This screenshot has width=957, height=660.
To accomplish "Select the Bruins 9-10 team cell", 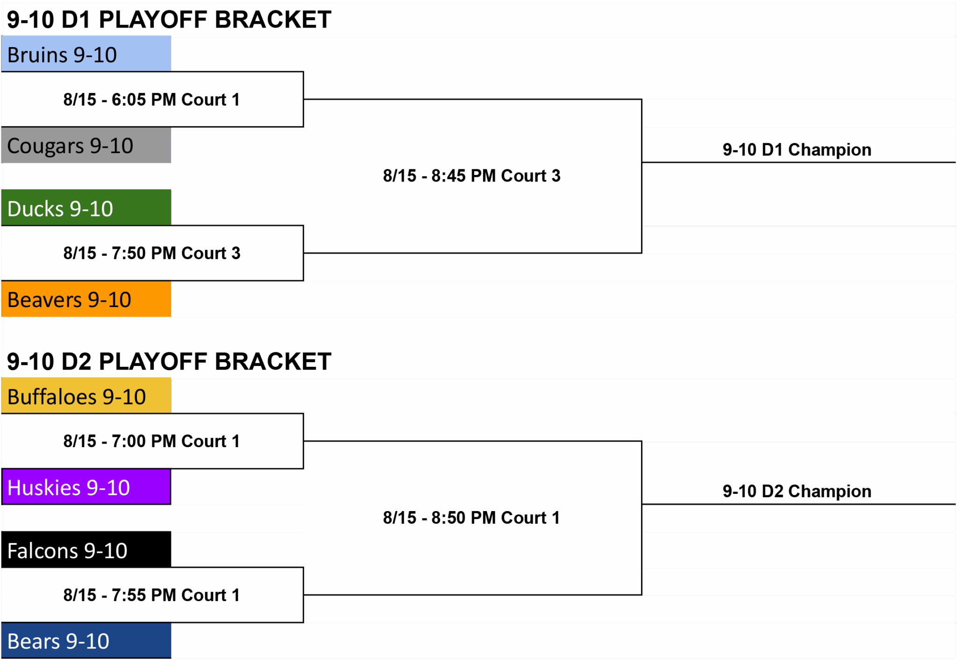I will tap(86, 54).
